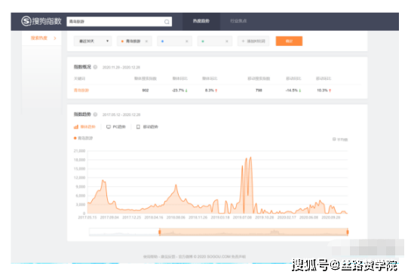Open the 最近30天 time range dropdown
Screen dimensions: 408x278
tap(93, 41)
